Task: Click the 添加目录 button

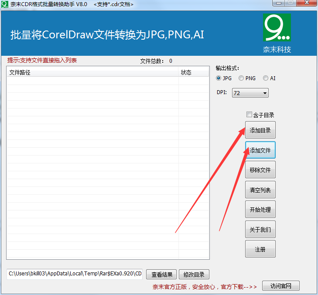Action: click(x=260, y=130)
